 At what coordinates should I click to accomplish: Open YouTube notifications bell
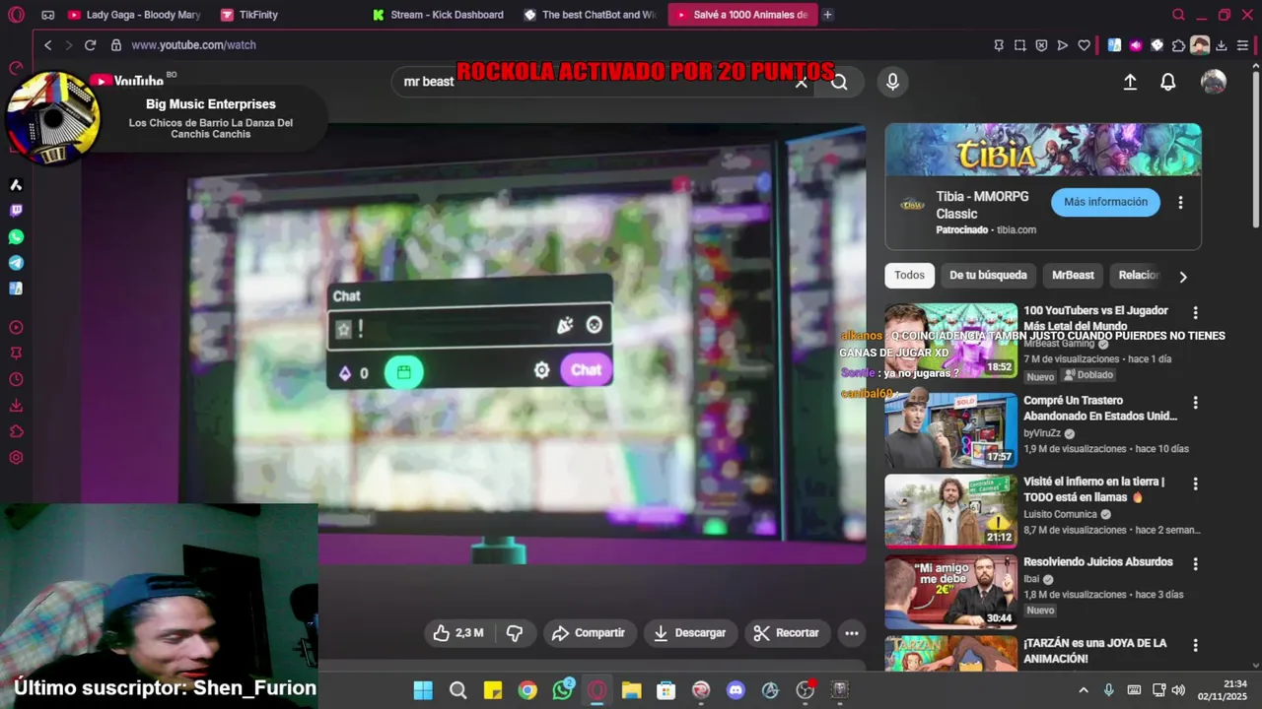(x=1167, y=83)
